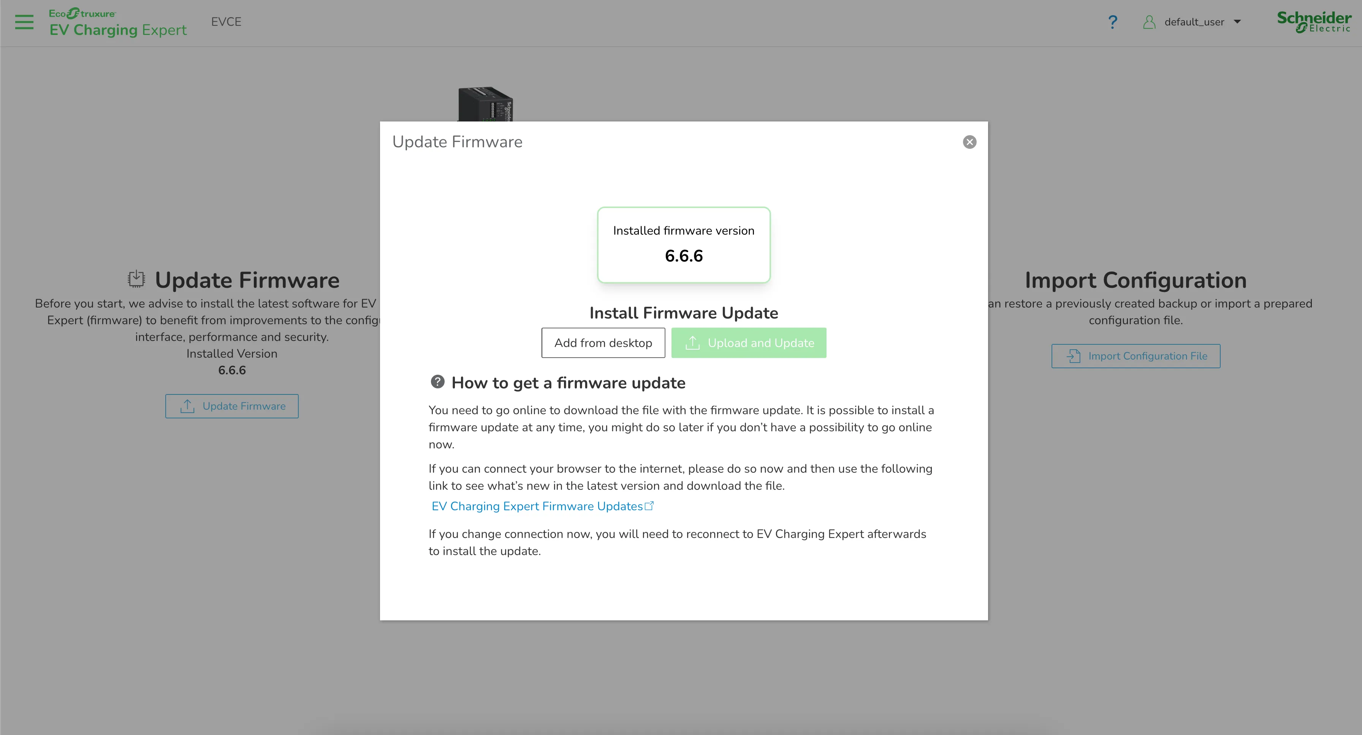This screenshot has width=1362, height=735.
Task: Click Import Configuration File button in background
Action: pyautogui.click(x=1136, y=356)
